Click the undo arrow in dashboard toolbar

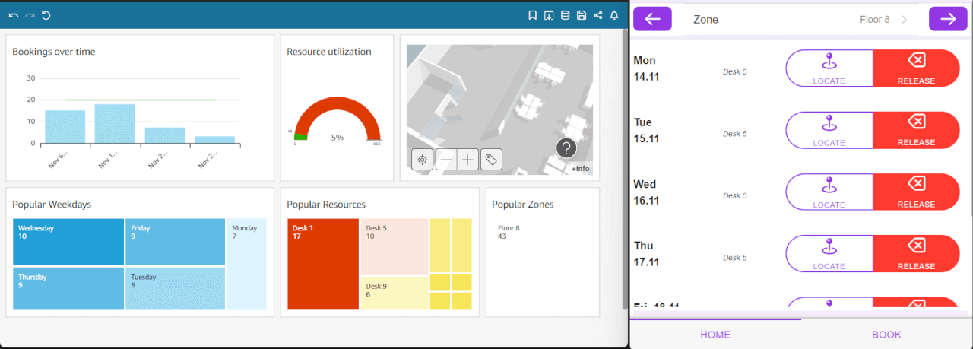point(14,15)
